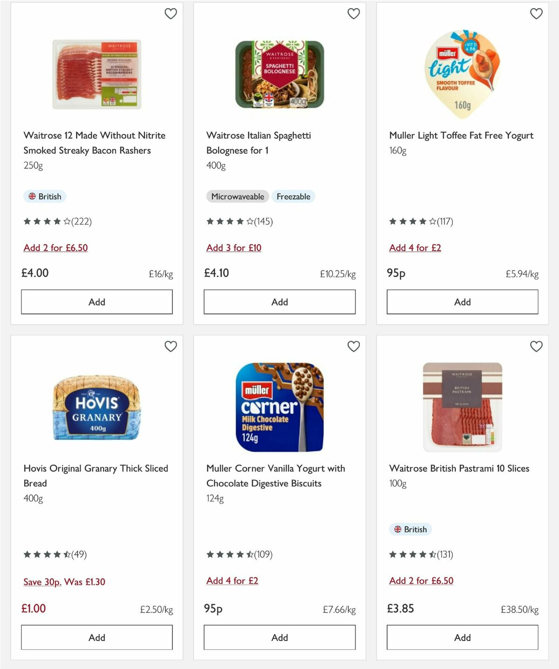The image size is (559, 669).
Task: Add the Waitrose British Pastrami to basket
Action: click(462, 637)
